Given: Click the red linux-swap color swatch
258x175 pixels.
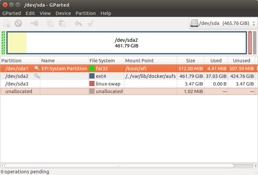Looking at the screenshot, I should (92, 84).
